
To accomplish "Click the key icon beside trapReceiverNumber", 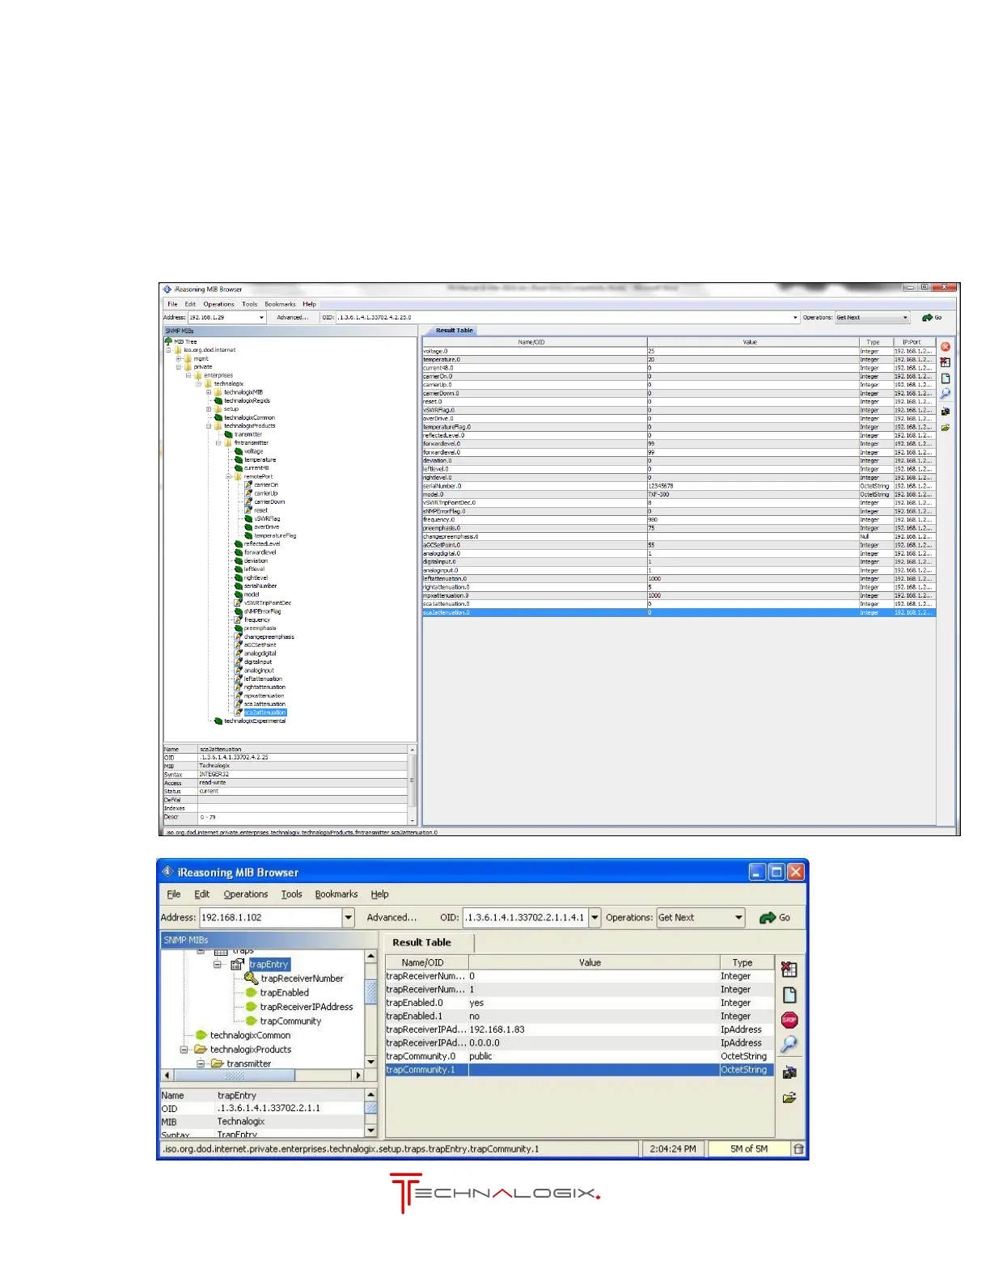I will click(x=251, y=979).
